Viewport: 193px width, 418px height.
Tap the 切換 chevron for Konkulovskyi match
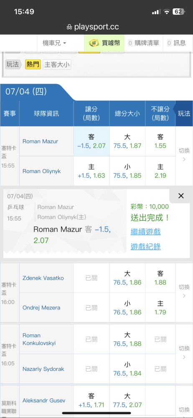[x=184, y=353]
